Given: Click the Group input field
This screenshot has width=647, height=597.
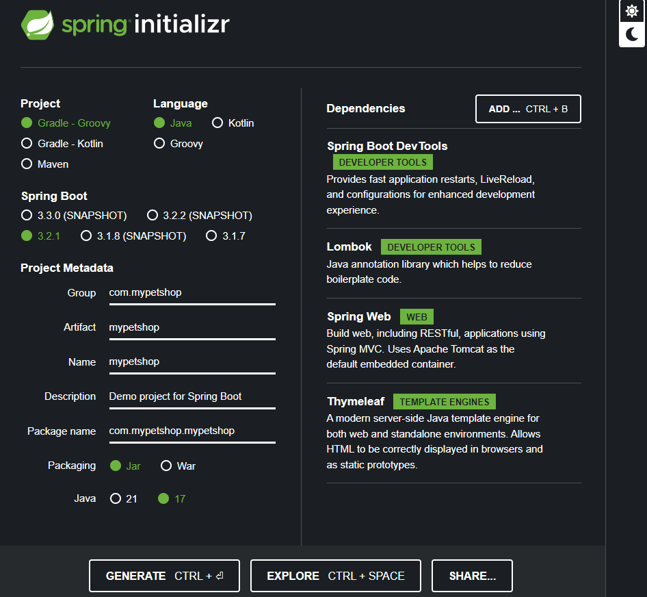Looking at the screenshot, I should point(192,293).
